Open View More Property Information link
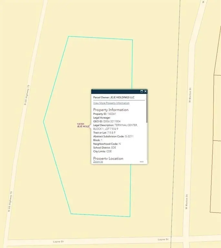Image resolution: width=221 pixels, height=248 pixels. (x=111, y=103)
